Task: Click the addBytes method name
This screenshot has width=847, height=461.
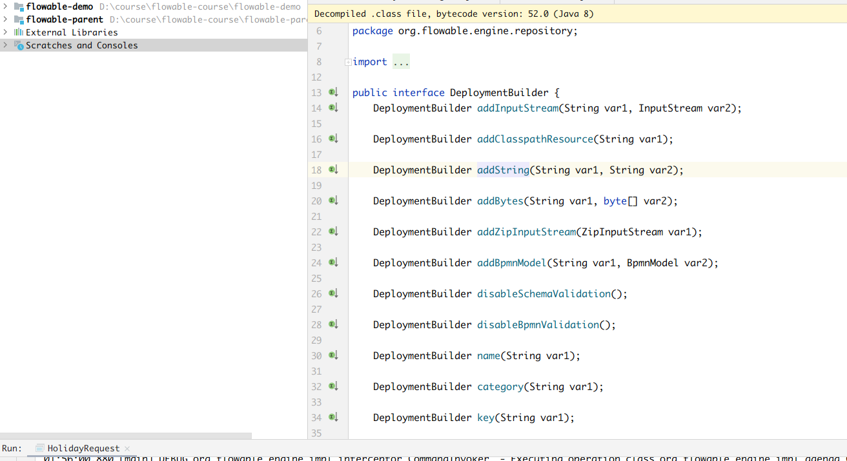Action: pos(500,201)
